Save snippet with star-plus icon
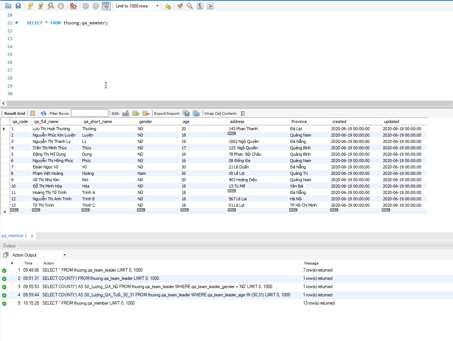Screen dimensions: 453x341 168,6
